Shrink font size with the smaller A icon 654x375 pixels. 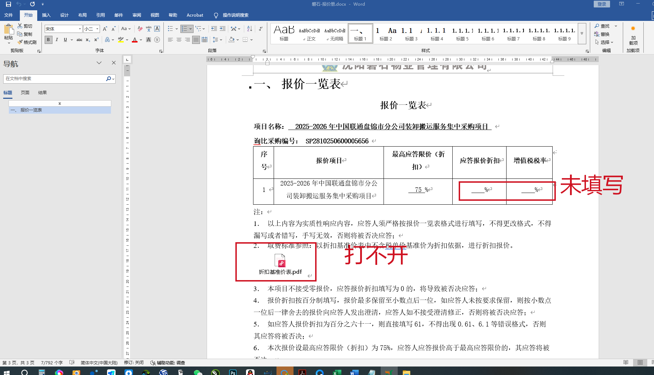pos(113,29)
